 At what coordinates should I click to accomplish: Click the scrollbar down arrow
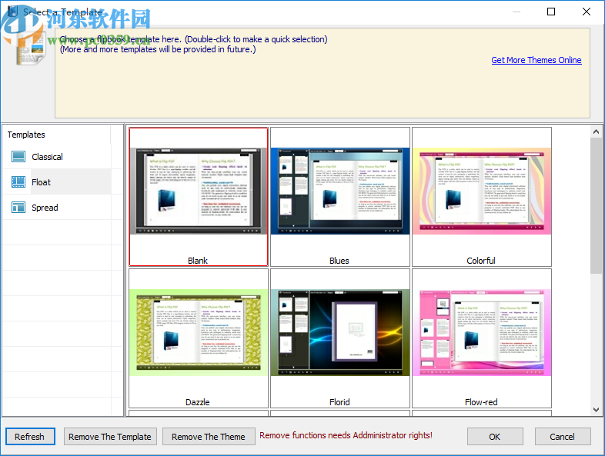pos(596,410)
